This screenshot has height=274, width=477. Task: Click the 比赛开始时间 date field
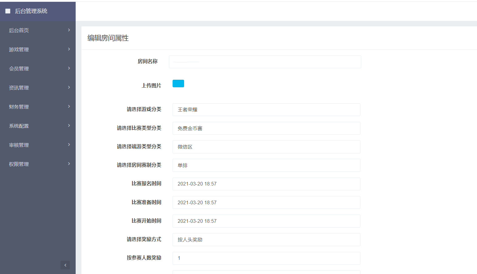click(x=266, y=221)
